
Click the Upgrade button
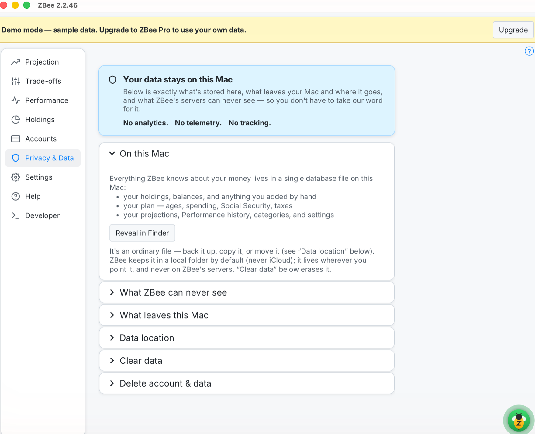pyautogui.click(x=513, y=30)
